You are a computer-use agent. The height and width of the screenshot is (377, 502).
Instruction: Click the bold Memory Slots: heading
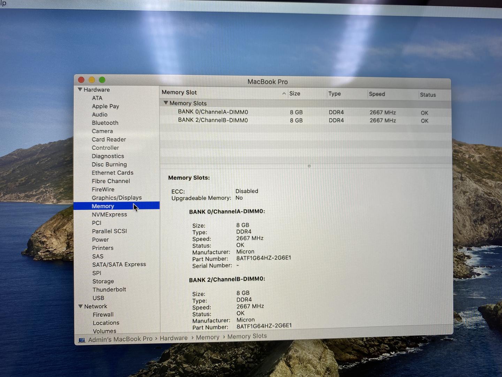click(189, 178)
